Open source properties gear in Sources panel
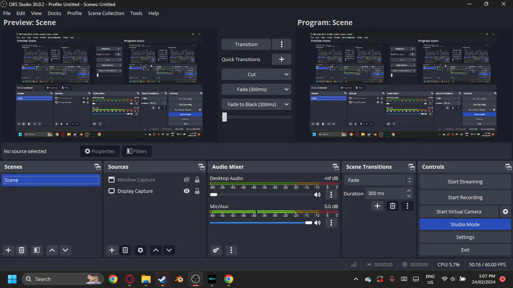The image size is (513, 288). coord(140,250)
